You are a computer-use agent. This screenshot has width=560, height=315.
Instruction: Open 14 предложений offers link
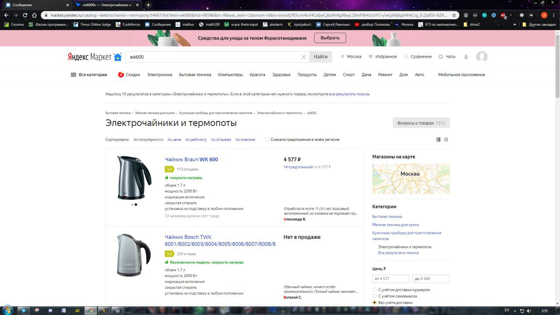[x=298, y=167]
